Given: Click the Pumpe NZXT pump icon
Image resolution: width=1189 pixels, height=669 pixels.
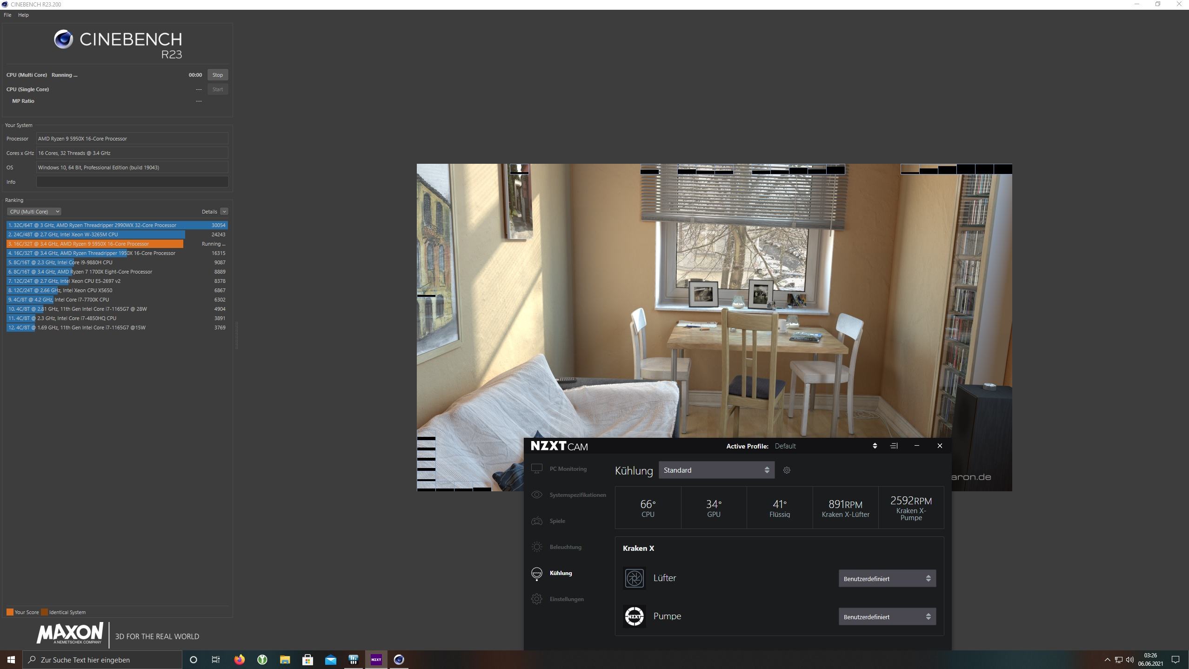Looking at the screenshot, I should [634, 616].
